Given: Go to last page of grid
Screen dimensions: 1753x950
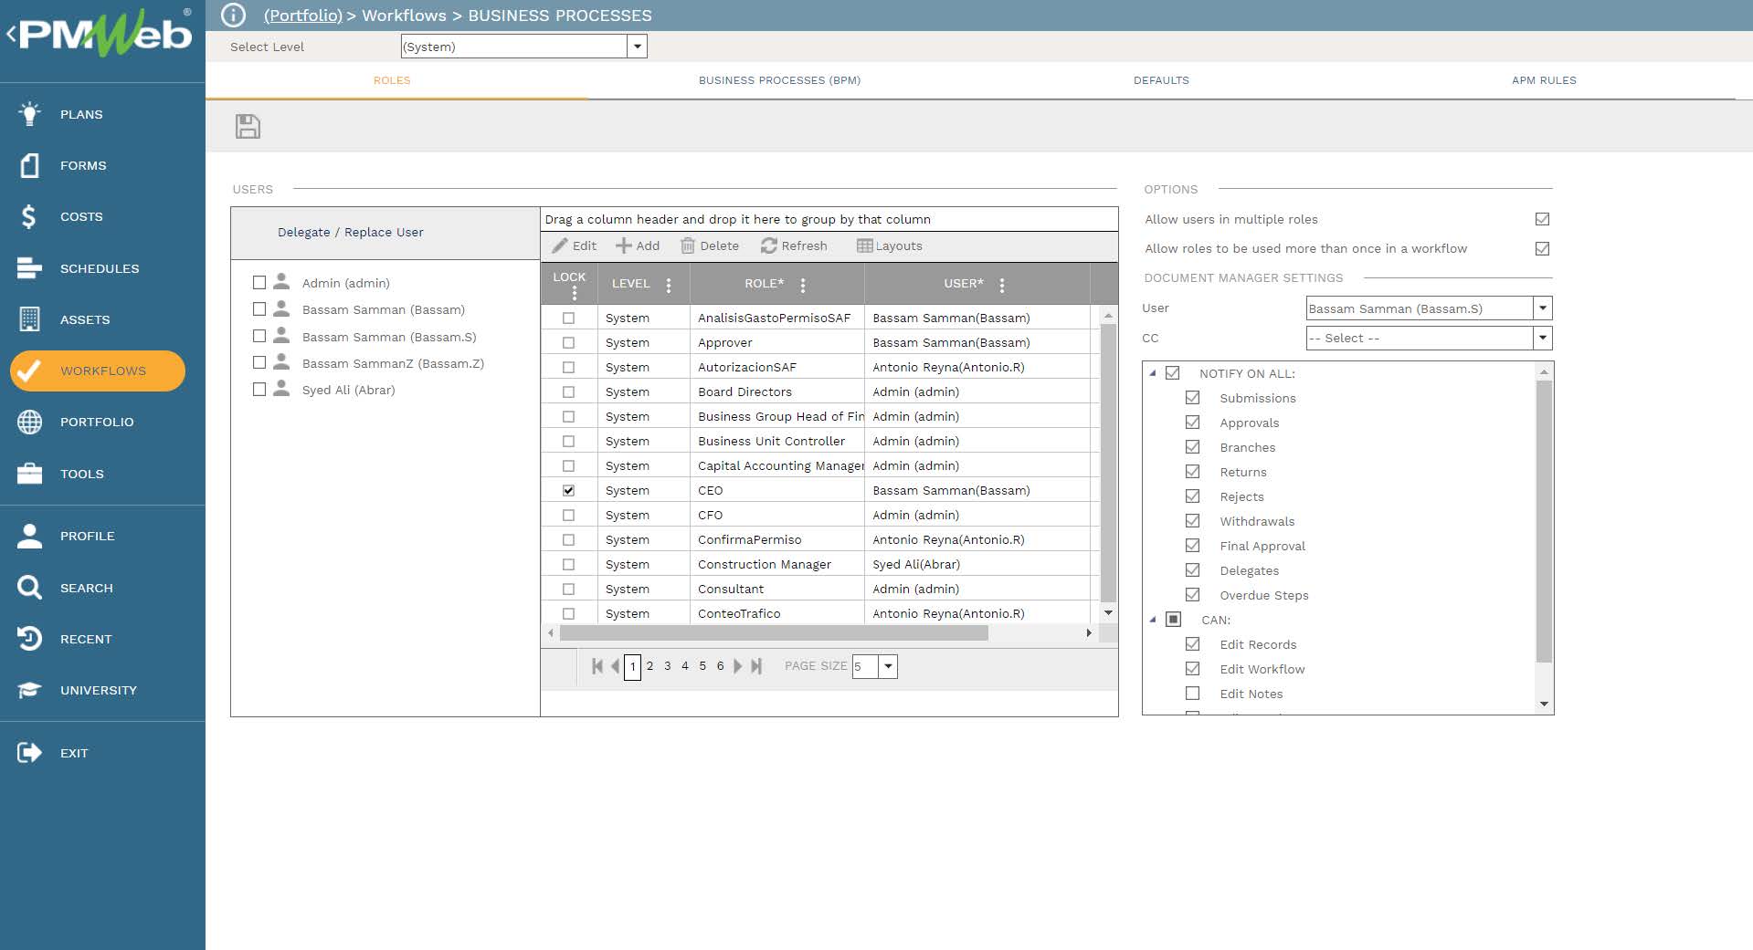Looking at the screenshot, I should [x=756, y=666].
